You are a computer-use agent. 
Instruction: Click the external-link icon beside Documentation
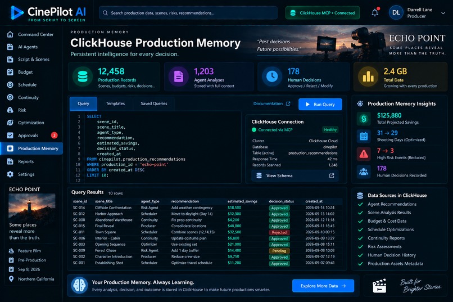coord(288,103)
